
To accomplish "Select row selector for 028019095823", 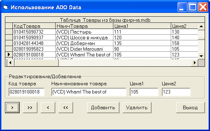I will 9,49.
